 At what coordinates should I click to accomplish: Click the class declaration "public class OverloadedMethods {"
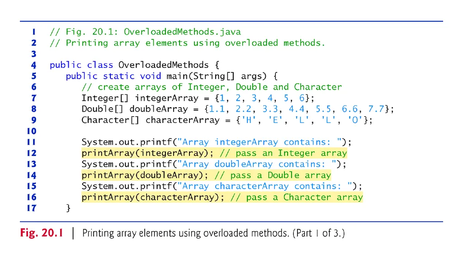pyautogui.click(x=134, y=65)
